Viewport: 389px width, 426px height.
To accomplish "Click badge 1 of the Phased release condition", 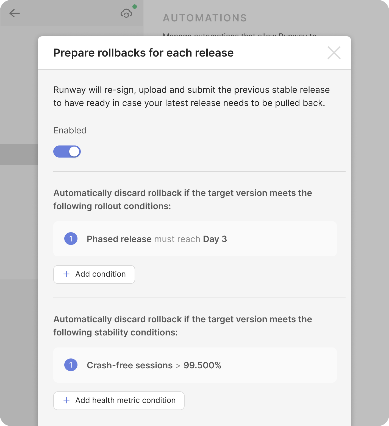I will [x=71, y=239].
